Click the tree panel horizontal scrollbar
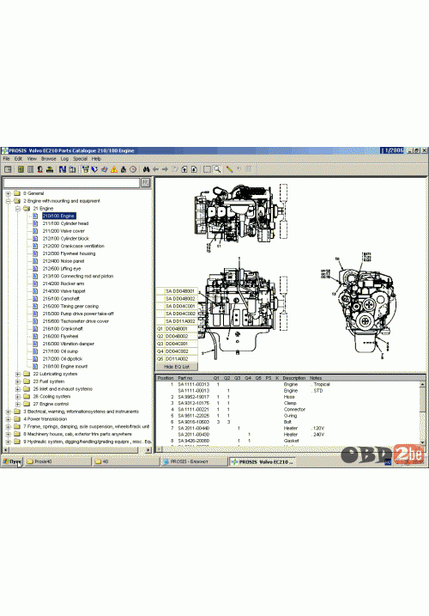The image size is (429, 616). point(77,450)
